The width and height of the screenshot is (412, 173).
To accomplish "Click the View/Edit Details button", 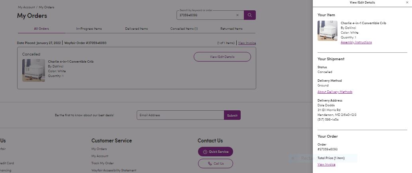I will (222, 57).
